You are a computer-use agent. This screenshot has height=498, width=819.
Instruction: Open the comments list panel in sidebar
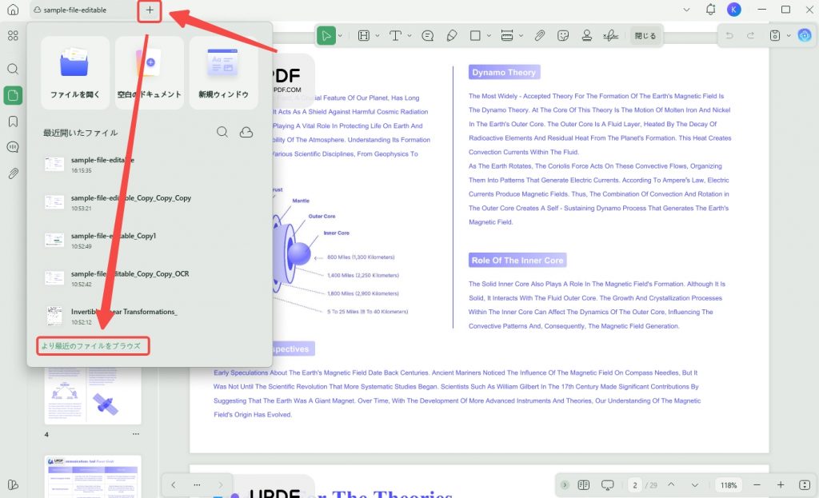(13, 147)
